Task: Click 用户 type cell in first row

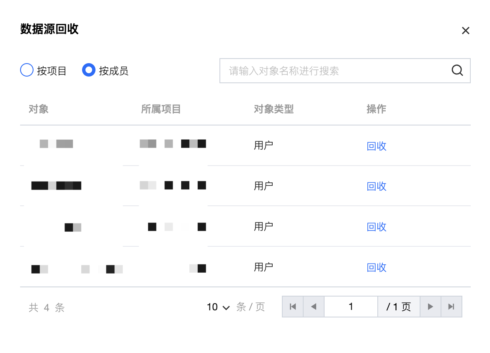Action: (263, 145)
